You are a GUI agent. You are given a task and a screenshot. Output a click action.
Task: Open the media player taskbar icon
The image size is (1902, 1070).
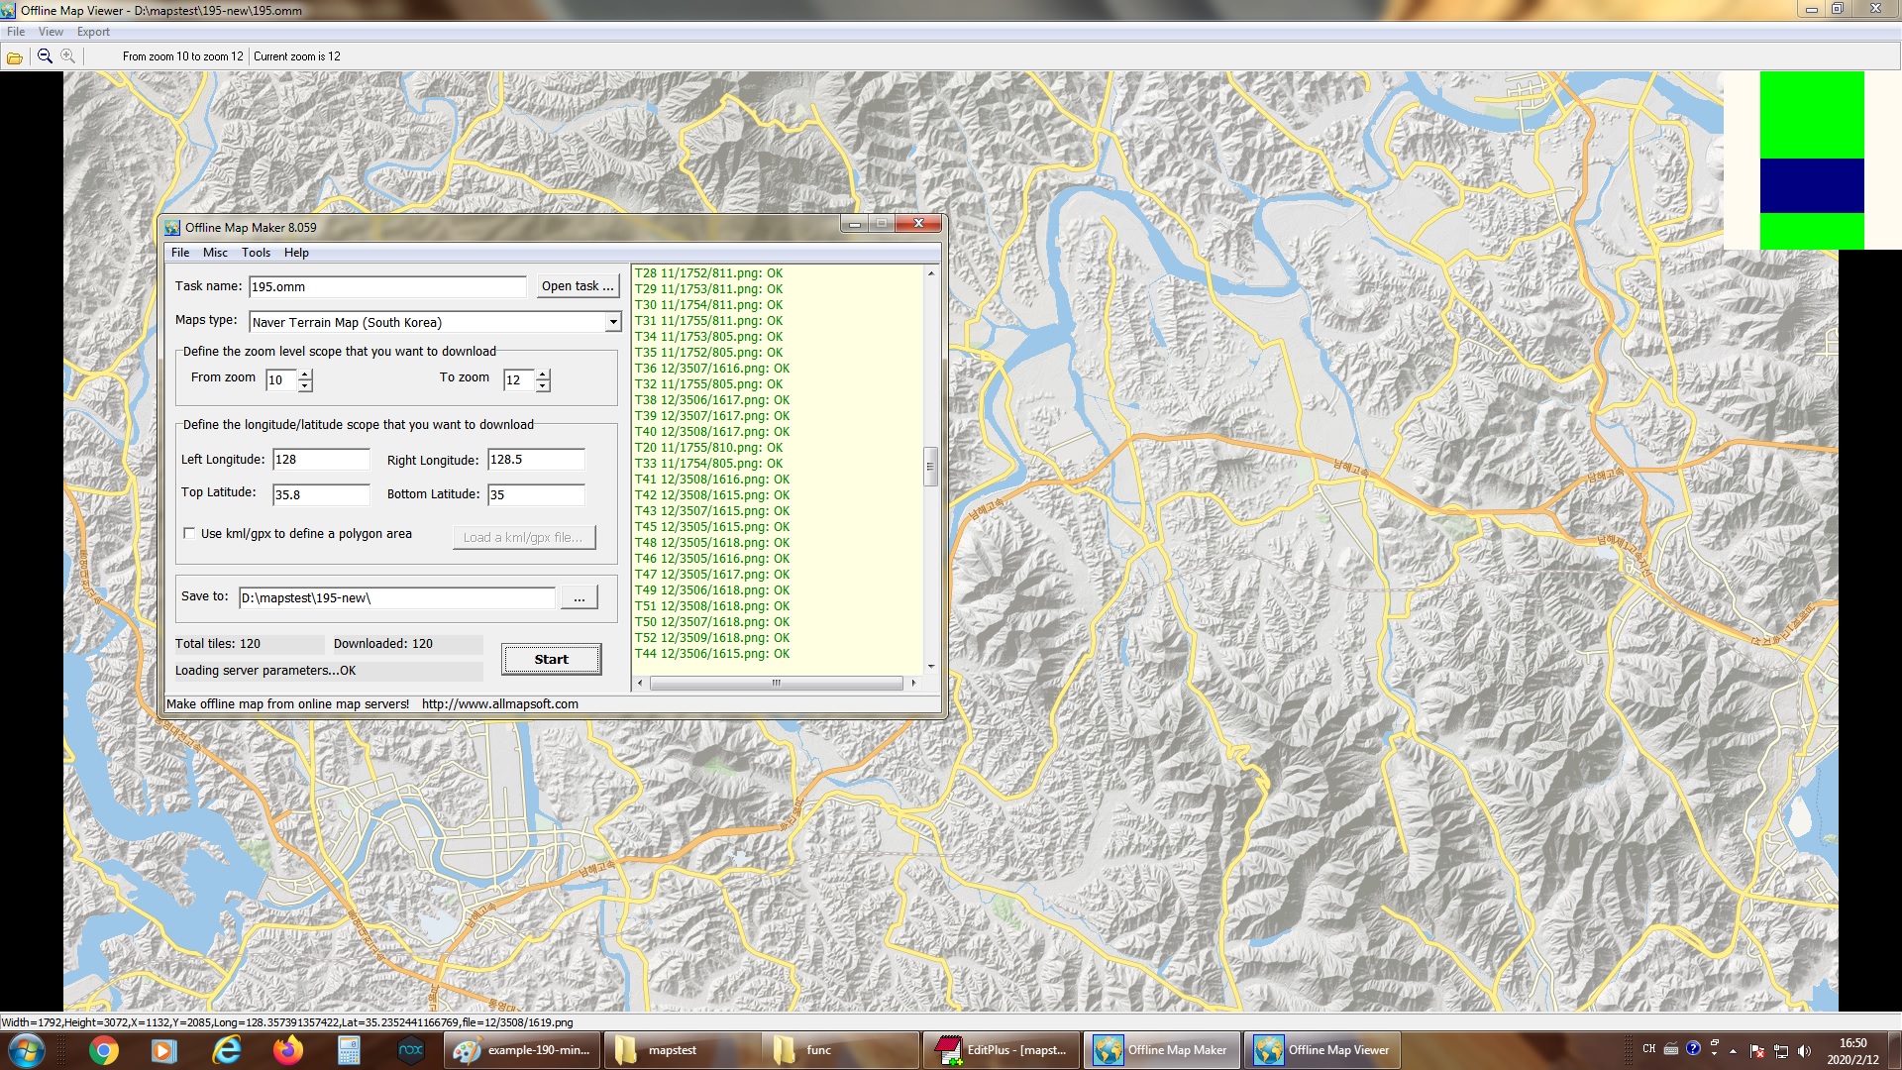[x=164, y=1050]
